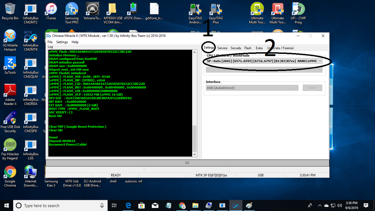Launch Frp HiJacker by Hagard

coord(10,149)
